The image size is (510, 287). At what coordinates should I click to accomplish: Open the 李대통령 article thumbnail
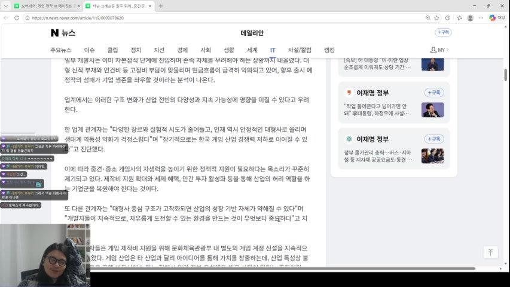point(433,109)
